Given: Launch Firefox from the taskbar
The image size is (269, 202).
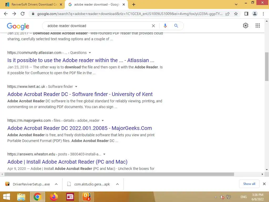Looking at the screenshot, I should tap(54, 197).
